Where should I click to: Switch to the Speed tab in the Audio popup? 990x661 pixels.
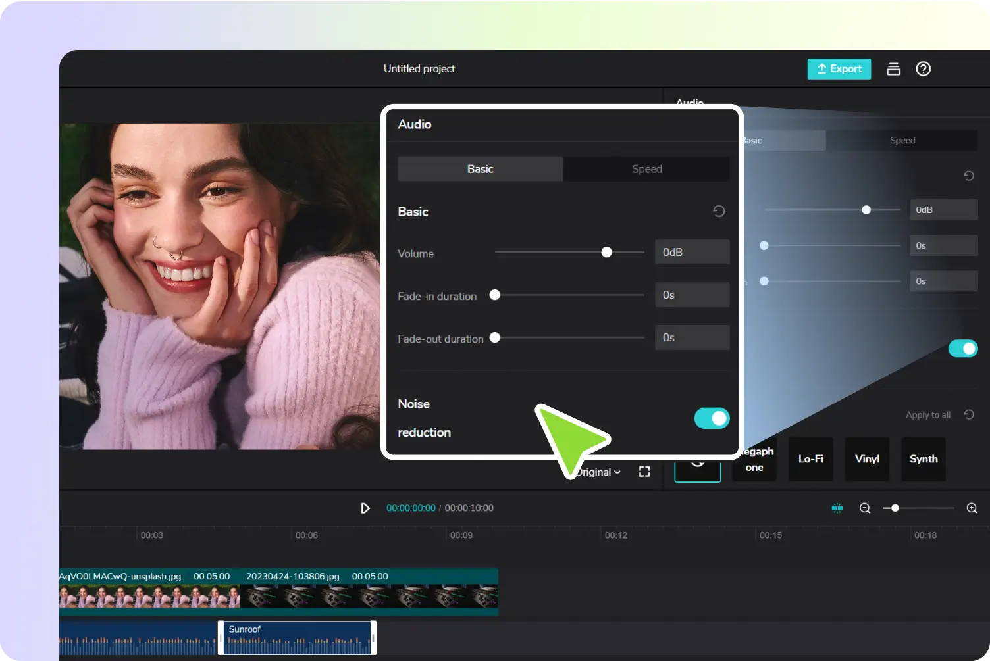(646, 169)
